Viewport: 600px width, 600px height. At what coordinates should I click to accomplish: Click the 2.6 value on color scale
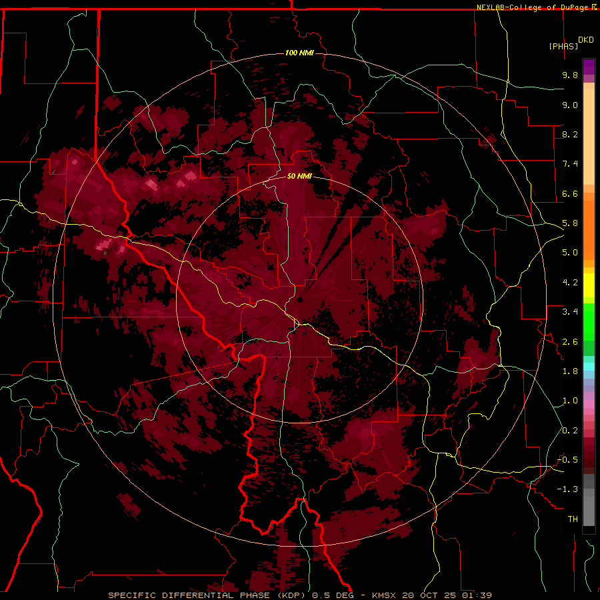coord(570,342)
